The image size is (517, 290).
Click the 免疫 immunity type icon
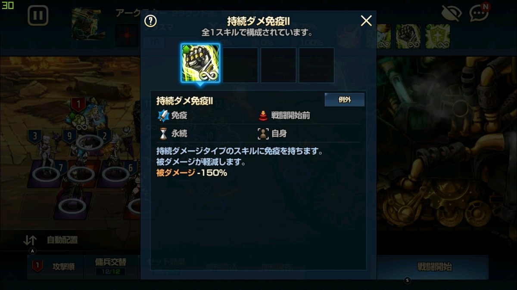point(164,115)
